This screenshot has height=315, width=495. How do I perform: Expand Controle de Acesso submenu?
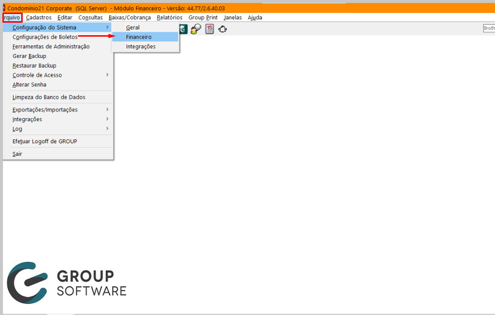[x=58, y=75]
